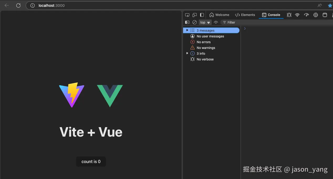
Task: Click the read aloud icon in address bar
Action: pos(320,5)
